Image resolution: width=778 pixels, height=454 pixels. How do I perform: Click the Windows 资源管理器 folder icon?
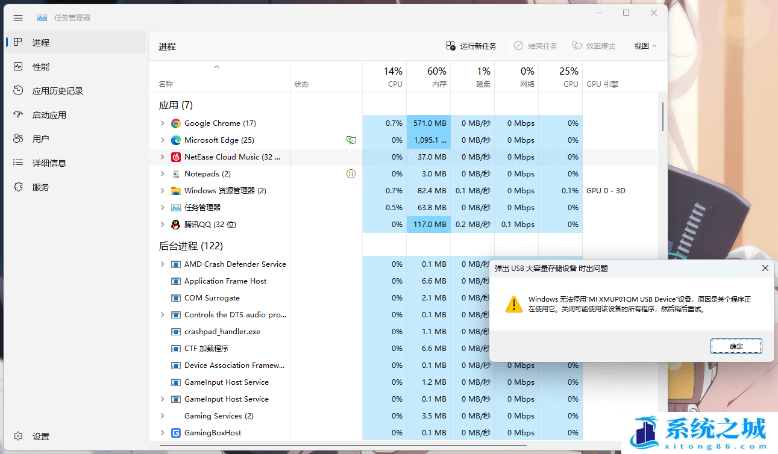coord(175,191)
